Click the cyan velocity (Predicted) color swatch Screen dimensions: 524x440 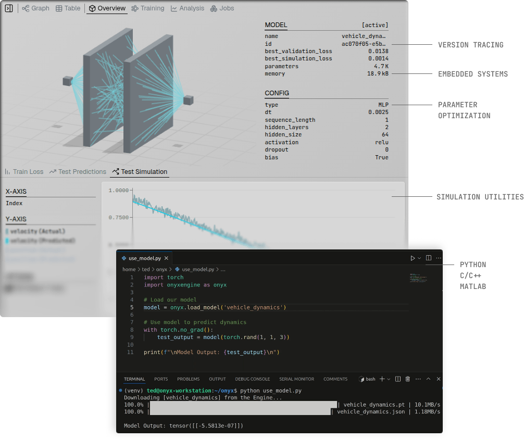[x=7, y=241]
